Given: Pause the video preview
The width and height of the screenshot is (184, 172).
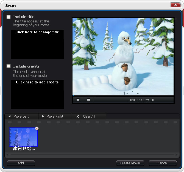Looking at the screenshot, I should (78, 100).
